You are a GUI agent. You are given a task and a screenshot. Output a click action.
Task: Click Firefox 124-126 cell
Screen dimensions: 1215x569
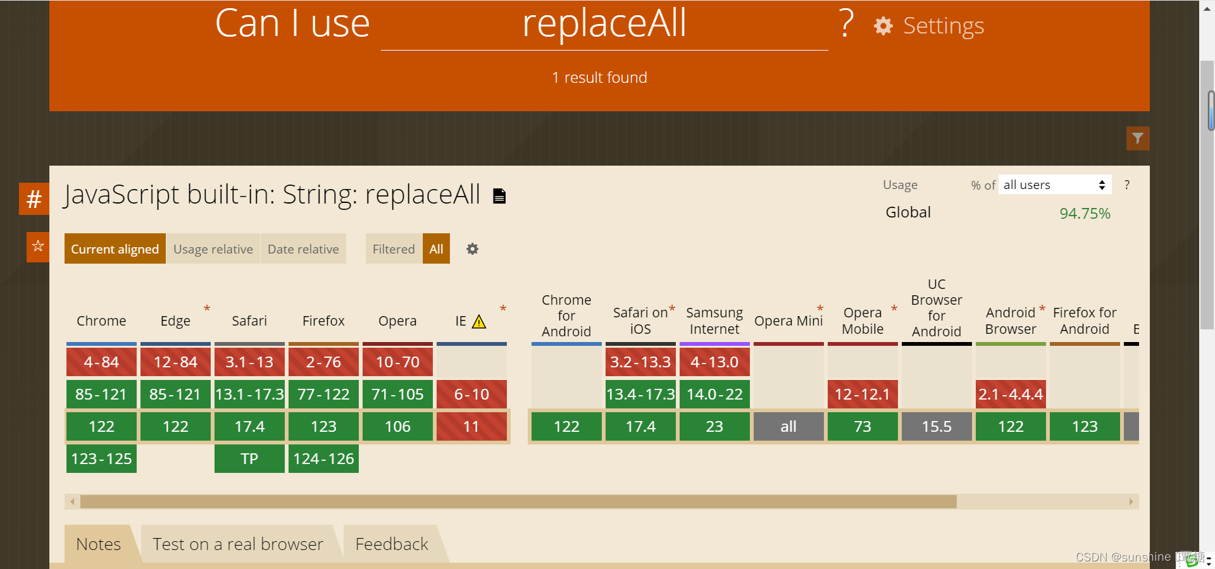click(x=323, y=459)
